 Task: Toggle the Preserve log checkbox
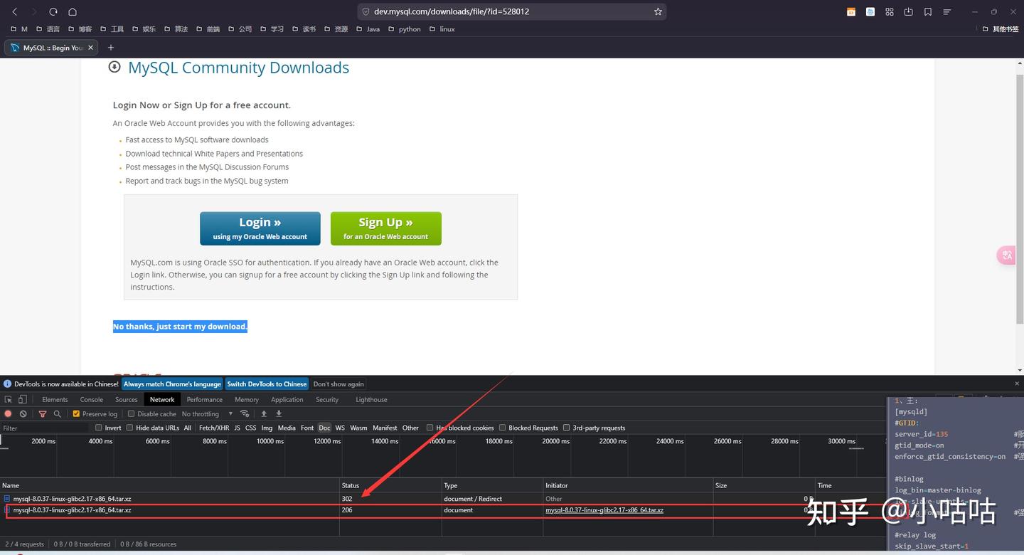pyautogui.click(x=77, y=413)
